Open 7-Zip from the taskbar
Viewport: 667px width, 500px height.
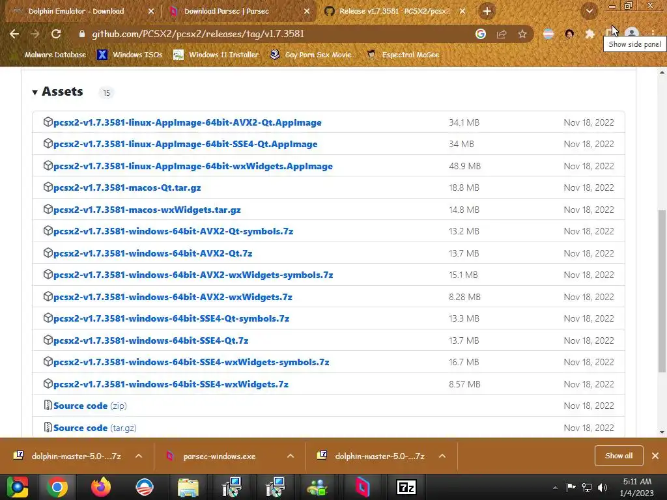[x=406, y=487]
